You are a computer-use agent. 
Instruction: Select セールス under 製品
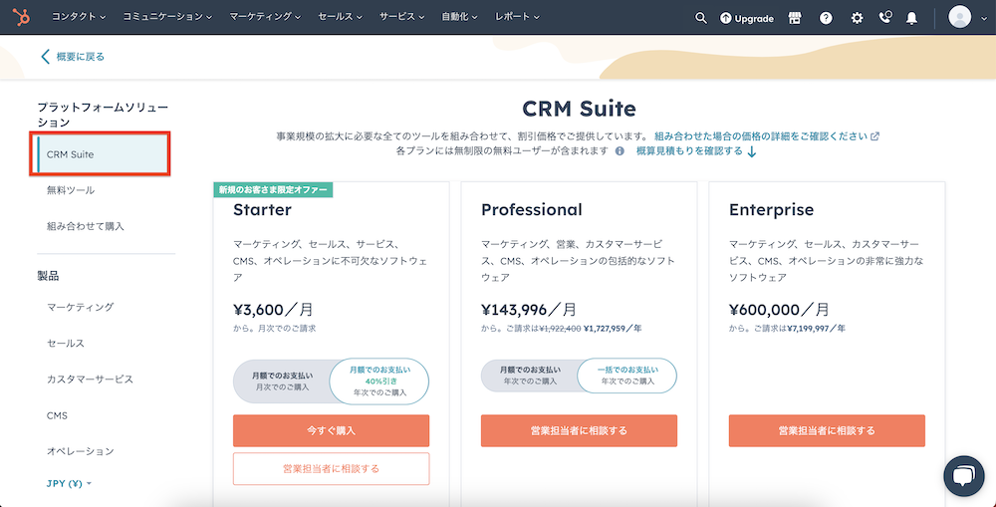coord(66,343)
